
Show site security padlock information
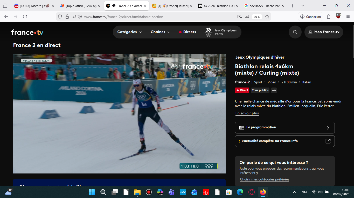tap(67, 17)
